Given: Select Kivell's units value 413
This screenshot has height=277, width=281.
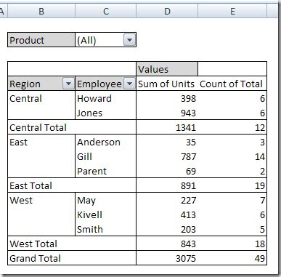Looking at the screenshot, I should coord(167,214).
